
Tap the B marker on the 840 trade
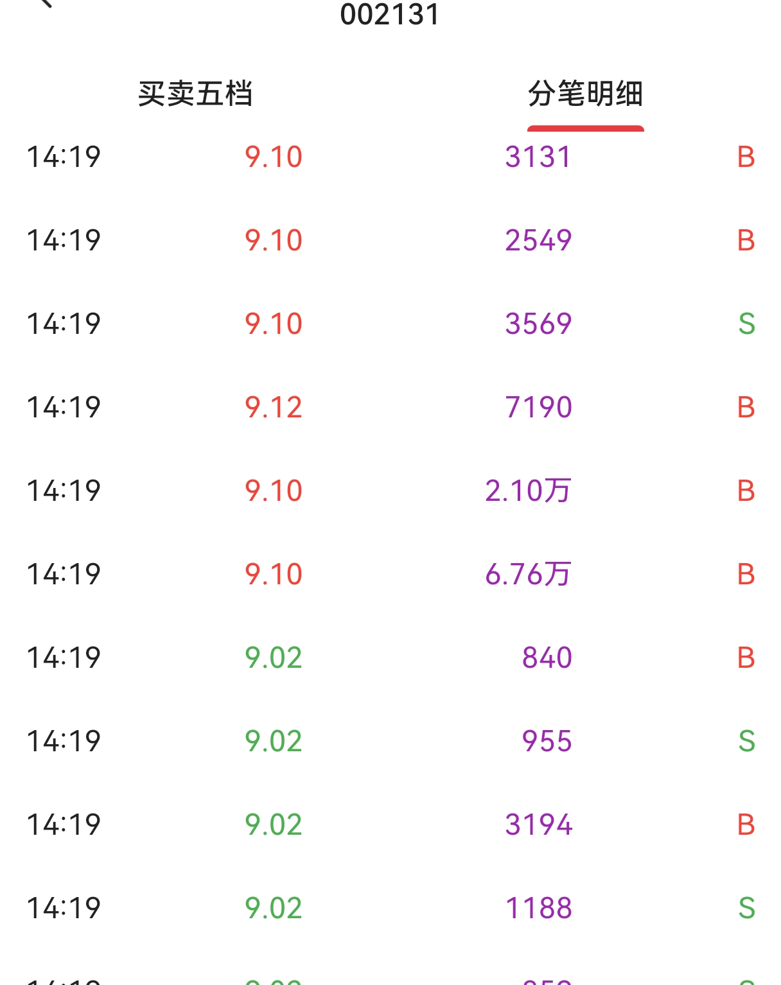(746, 658)
